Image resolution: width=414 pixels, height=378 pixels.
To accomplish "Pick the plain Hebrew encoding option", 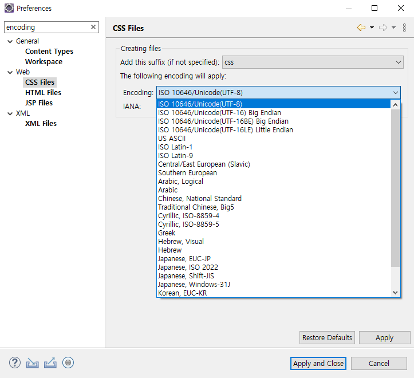I will (274, 250).
